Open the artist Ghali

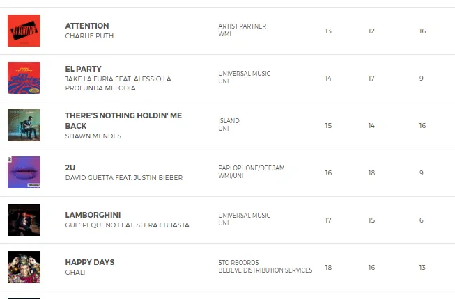(x=75, y=273)
